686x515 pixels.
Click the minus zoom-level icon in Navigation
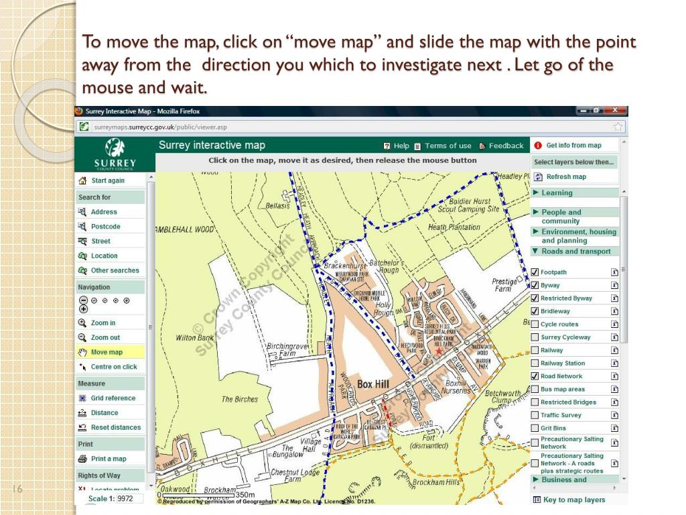84,300
